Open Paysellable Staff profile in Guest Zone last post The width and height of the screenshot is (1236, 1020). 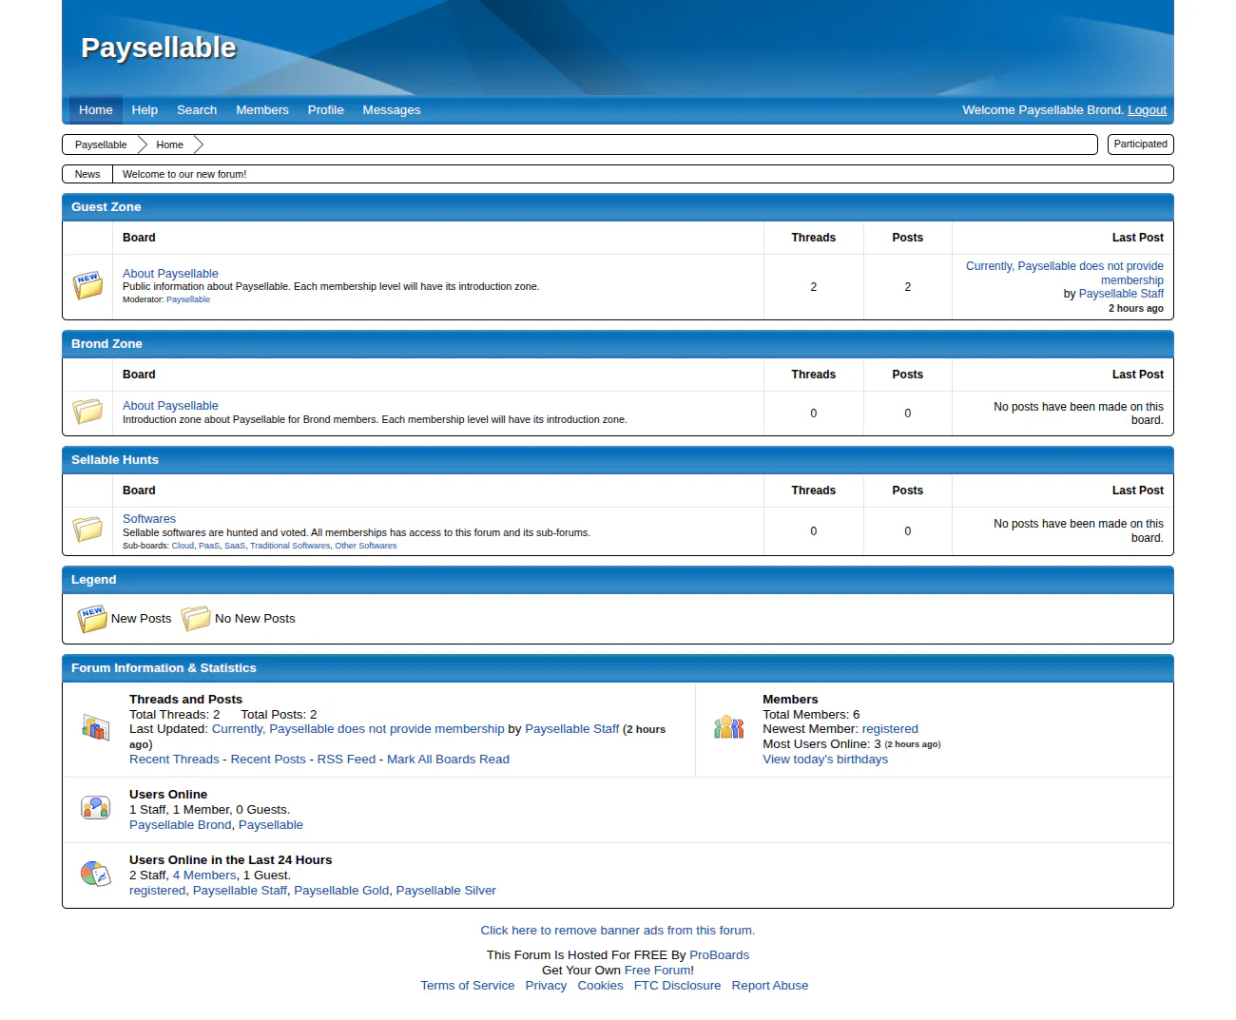1121,294
